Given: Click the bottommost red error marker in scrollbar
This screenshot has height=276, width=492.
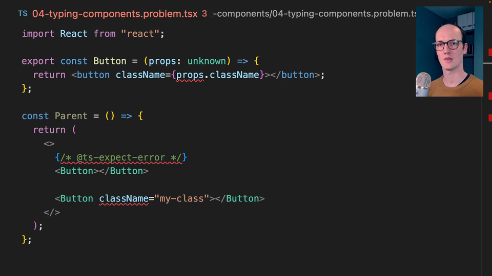Looking at the screenshot, I should point(489,119).
